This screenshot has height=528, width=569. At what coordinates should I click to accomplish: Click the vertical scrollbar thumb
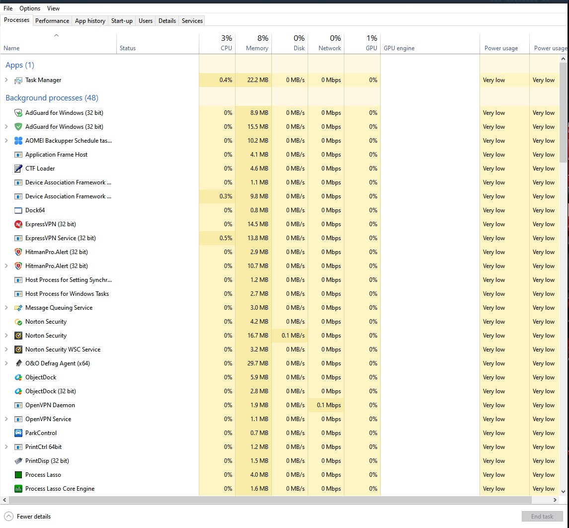[x=563, y=112]
